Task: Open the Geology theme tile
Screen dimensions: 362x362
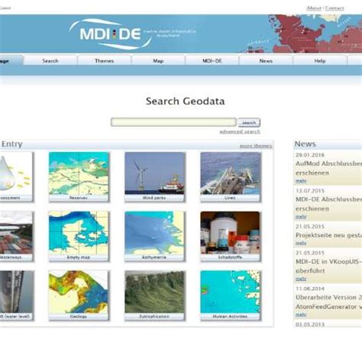Action: 79,296
